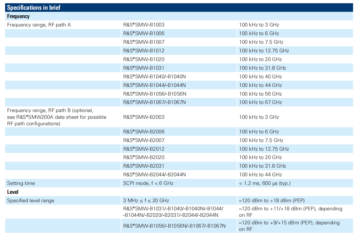This screenshot has width=363, height=233.
Task: Click the '< 1.2 ms, 600 µs (typ.)' value
Action: pyautogui.click(x=265, y=183)
